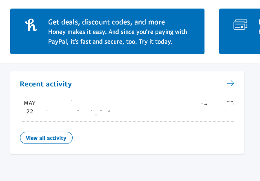Click the white gap between the two banners
Viewport: 260px width, 181px height.
click(212, 31)
